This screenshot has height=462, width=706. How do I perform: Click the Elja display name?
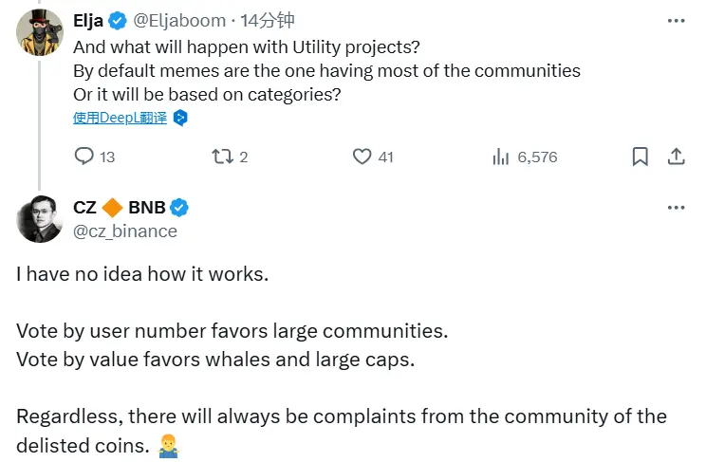click(88, 20)
